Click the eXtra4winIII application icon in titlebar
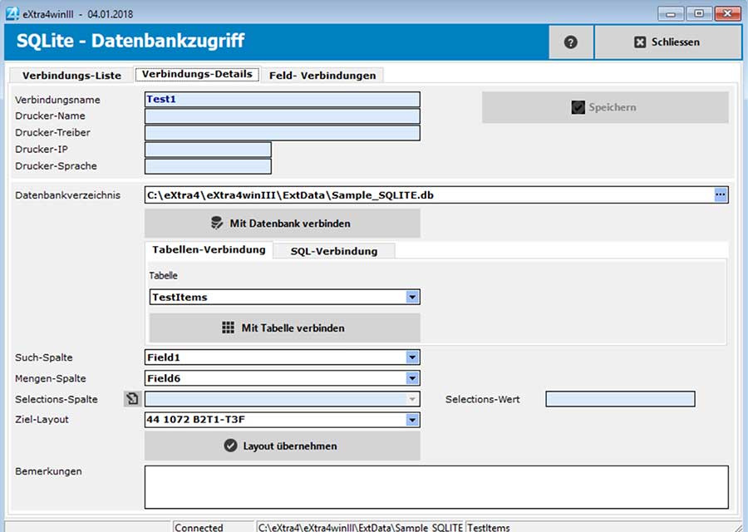The image size is (748, 532). click(x=12, y=12)
